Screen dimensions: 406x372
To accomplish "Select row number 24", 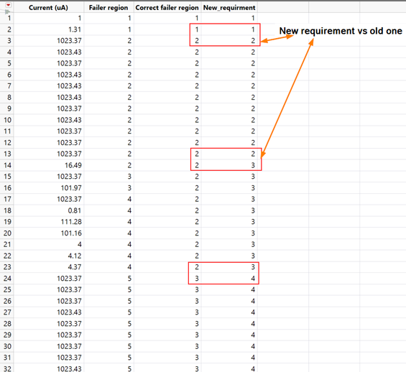I will [x=7, y=279].
